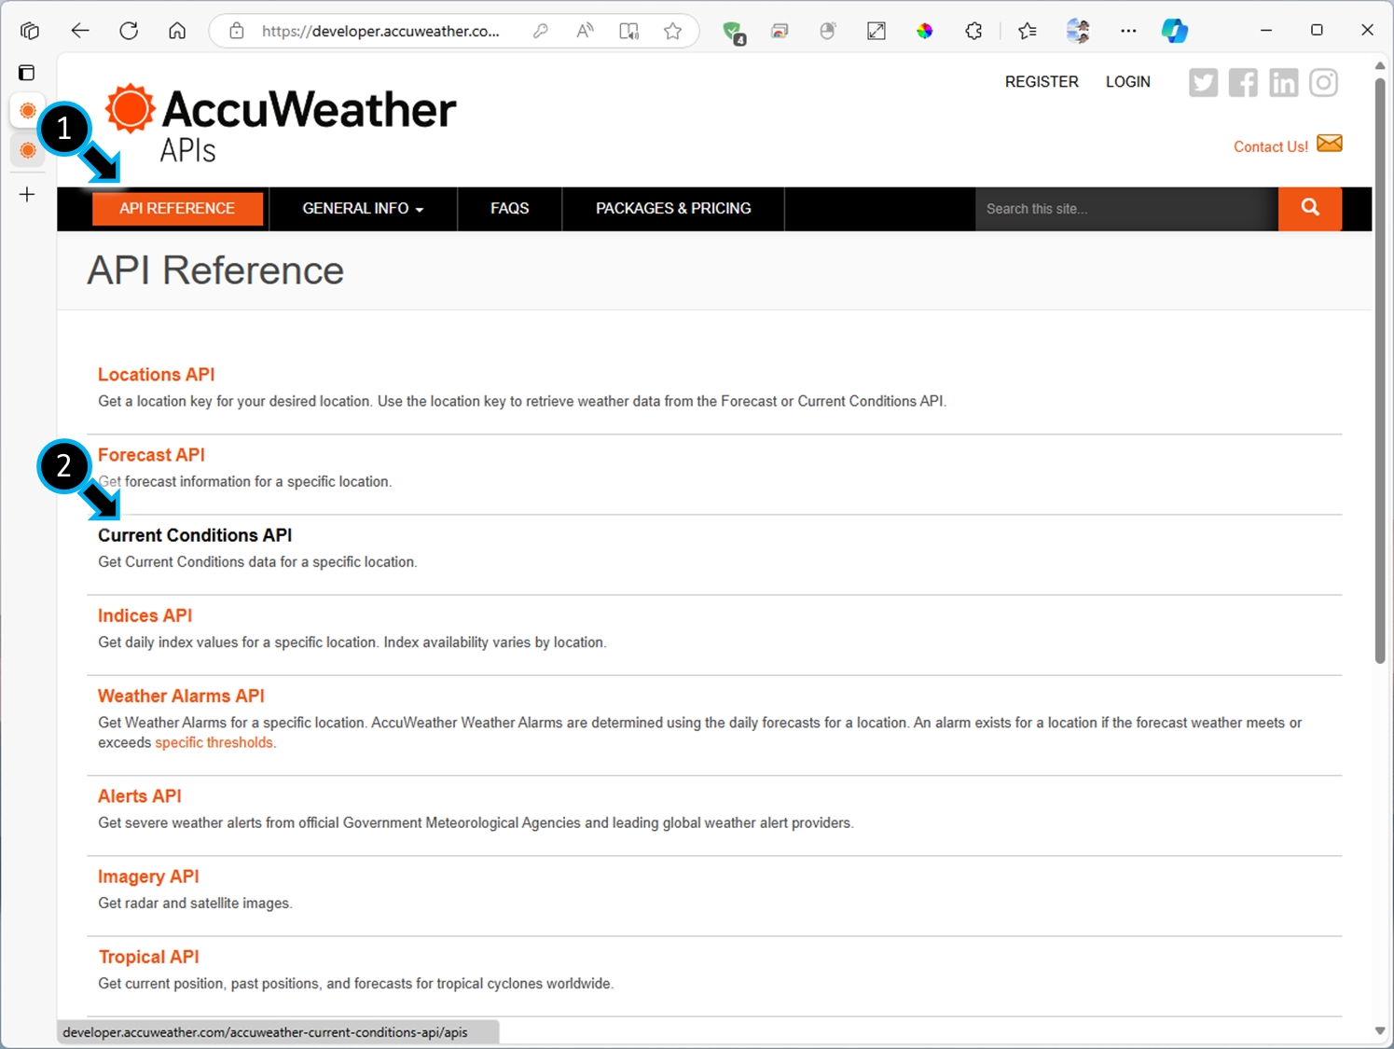This screenshot has height=1049, width=1394.
Task: Open the password key icon in the address bar
Action: click(541, 31)
